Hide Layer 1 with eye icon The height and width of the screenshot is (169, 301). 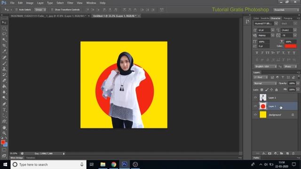click(x=255, y=106)
